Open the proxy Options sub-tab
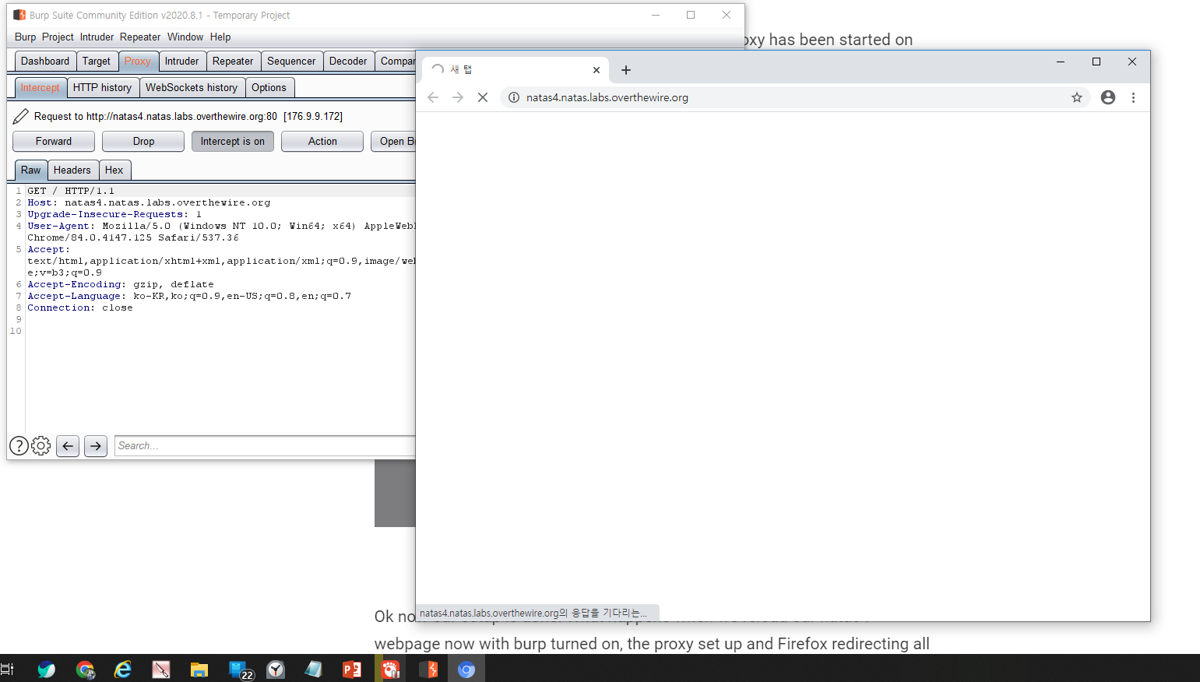 pyautogui.click(x=269, y=88)
